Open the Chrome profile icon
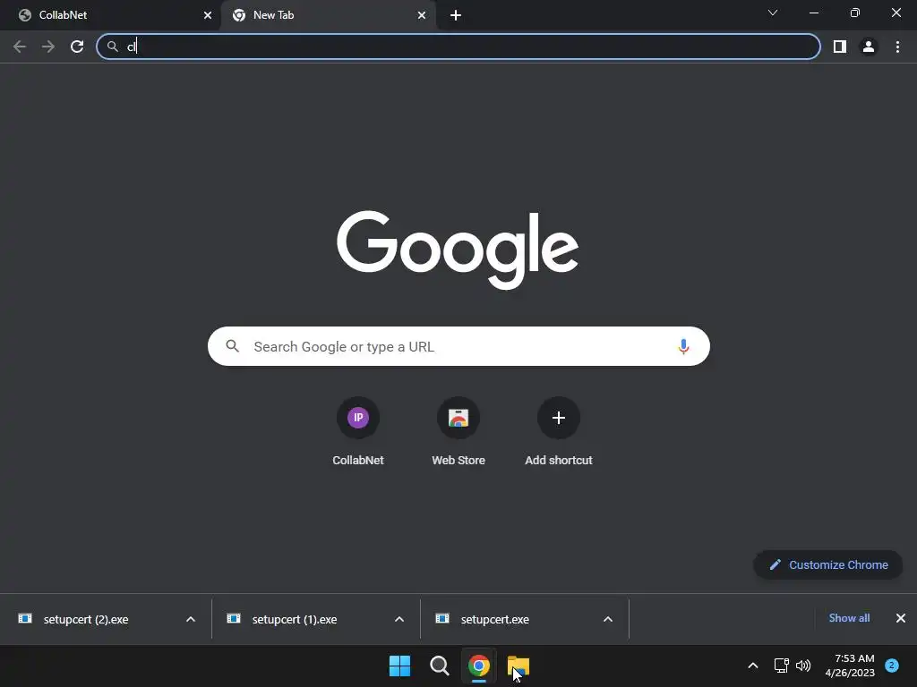Image resolution: width=917 pixels, height=687 pixels. (x=869, y=47)
